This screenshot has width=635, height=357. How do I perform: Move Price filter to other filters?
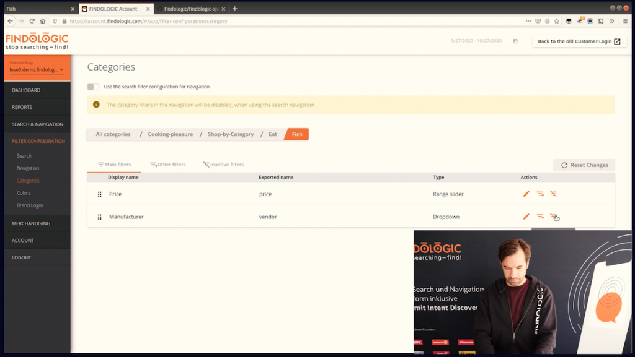540,194
